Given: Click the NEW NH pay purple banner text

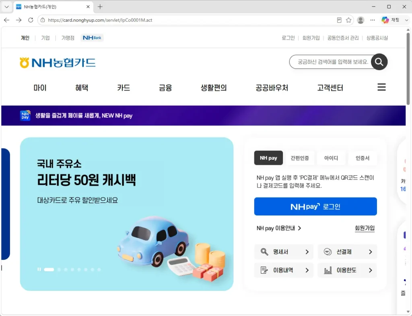Looking at the screenshot, I should 84,116.
